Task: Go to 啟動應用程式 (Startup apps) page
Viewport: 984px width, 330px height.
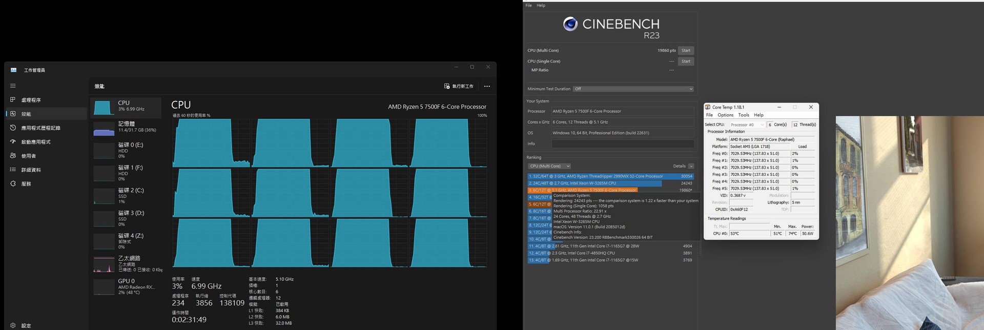Action: tap(35, 142)
